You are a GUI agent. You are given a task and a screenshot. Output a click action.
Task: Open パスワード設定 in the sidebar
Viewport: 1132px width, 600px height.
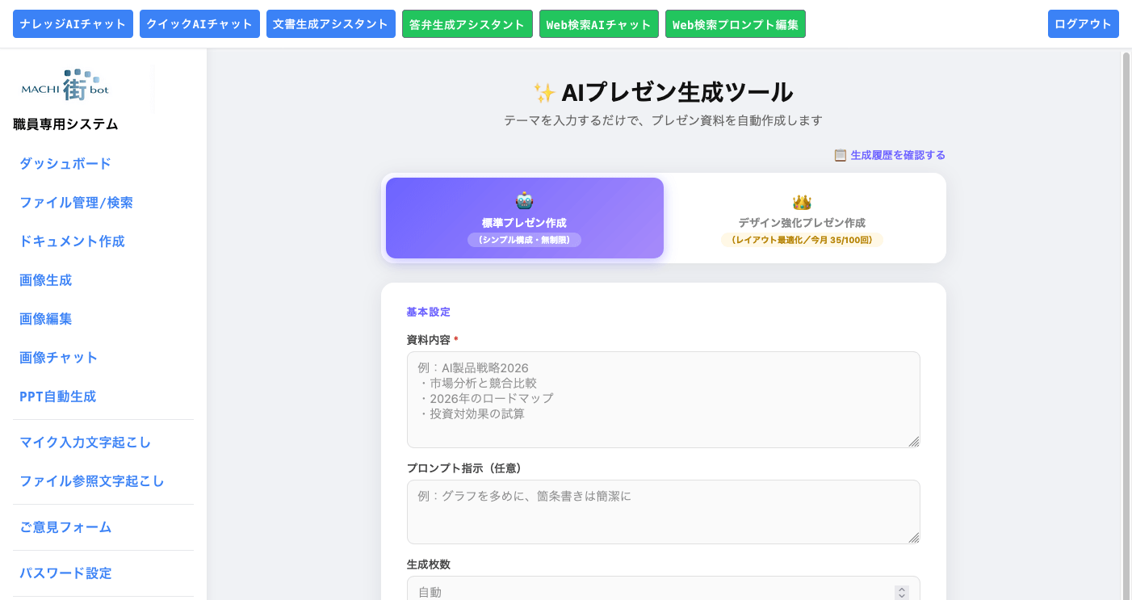point(65,573)
